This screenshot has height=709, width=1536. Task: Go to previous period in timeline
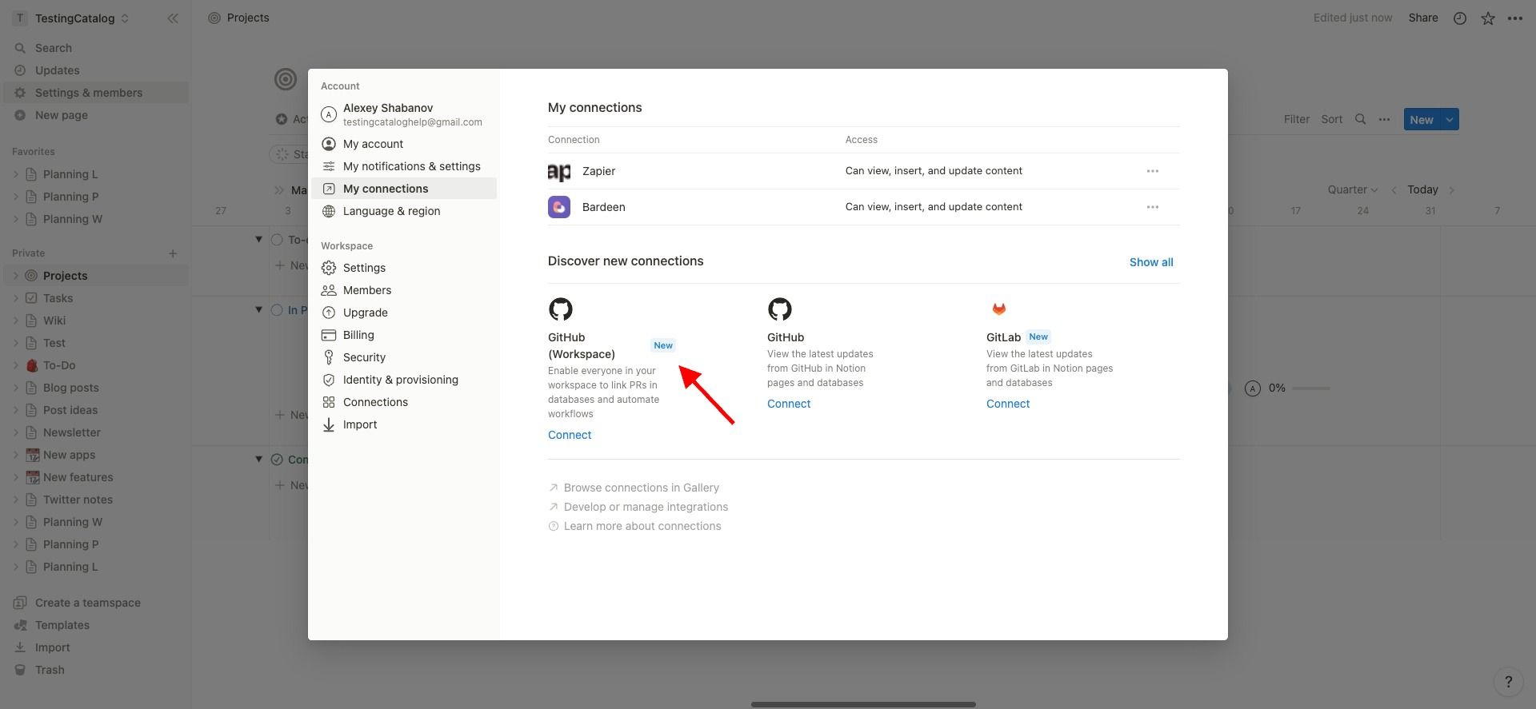point(1394,189)
